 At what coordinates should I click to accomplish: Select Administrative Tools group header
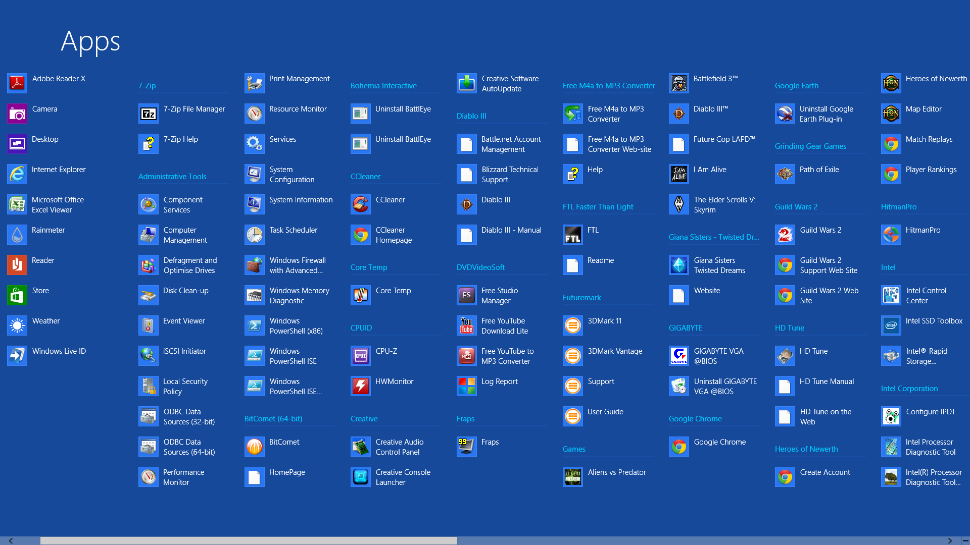pyautogui.click(x=172, y=177)
